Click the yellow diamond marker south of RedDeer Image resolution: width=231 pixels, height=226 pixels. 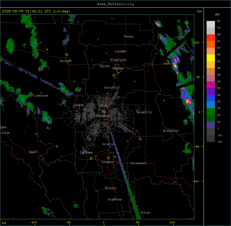click(114, 75)
